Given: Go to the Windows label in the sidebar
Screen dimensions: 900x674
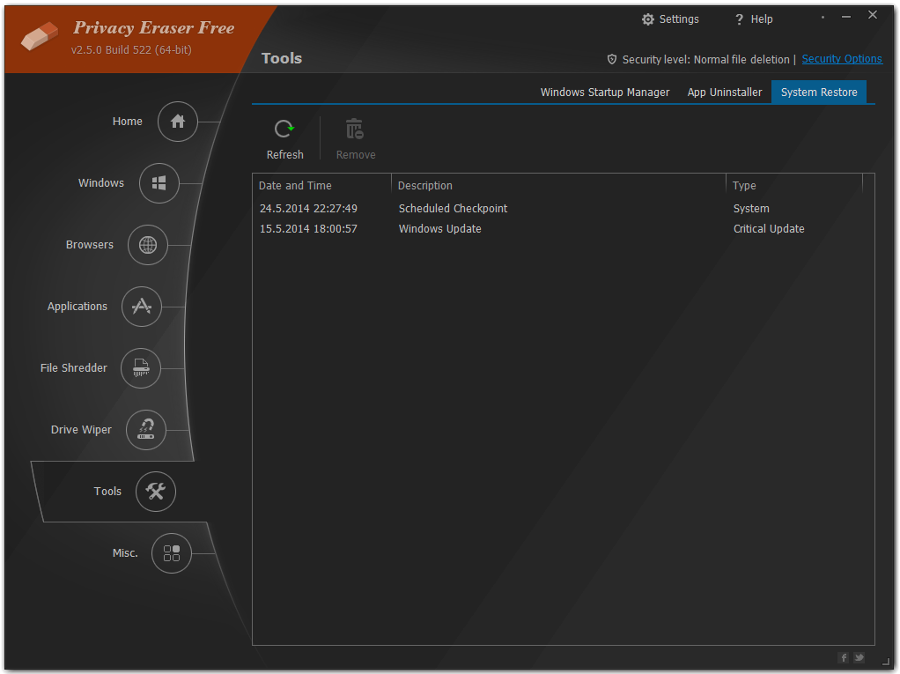Looking at the screenshot, I should click(101, 183).
